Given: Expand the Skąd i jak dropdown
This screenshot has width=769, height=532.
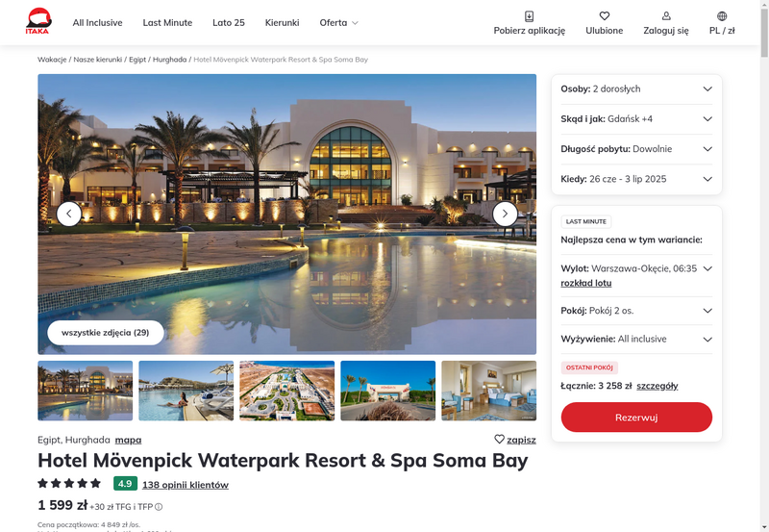Looking at the screenshot, I should pos(636,118).
